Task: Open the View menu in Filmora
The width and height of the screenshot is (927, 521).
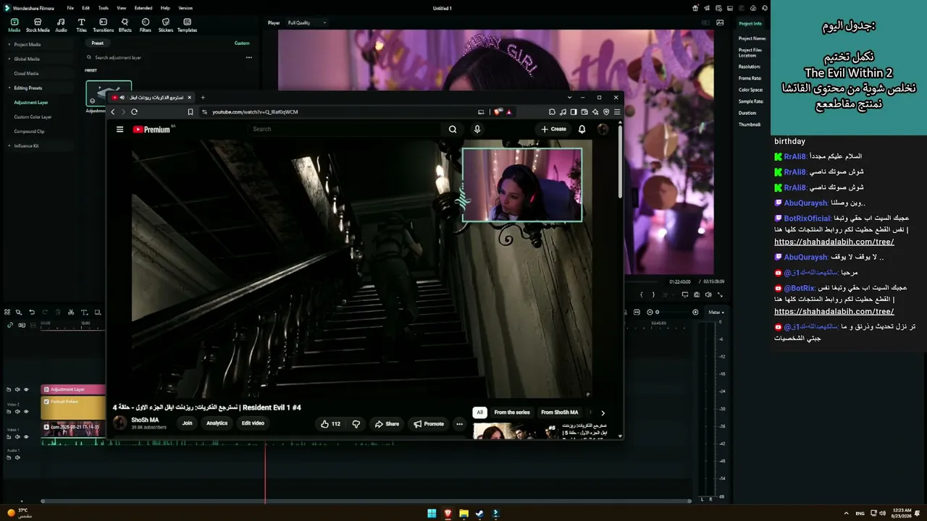Action: click(x=122, y=8)
